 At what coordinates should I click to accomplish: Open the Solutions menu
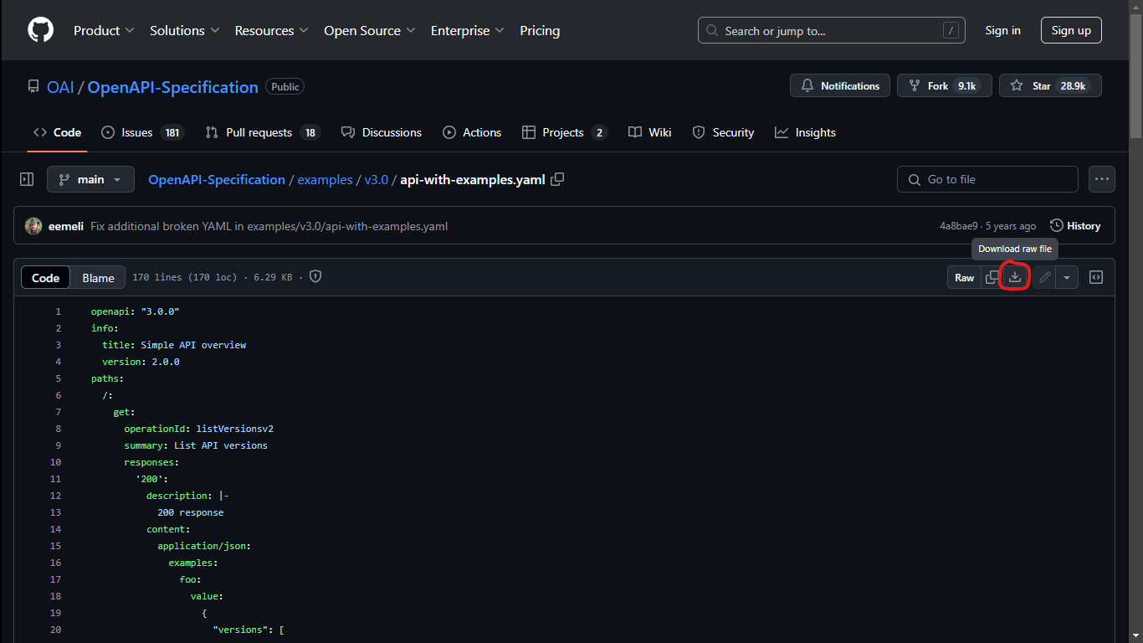pos(184,30)
